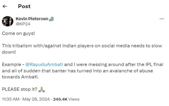This screenshot has width=169, height=106.
Task: Open the @RayuduAmbati mention
Action: click(44, 64)
